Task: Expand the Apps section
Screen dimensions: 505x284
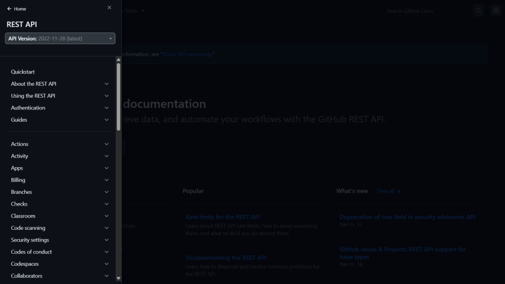Action: point(60,168)
